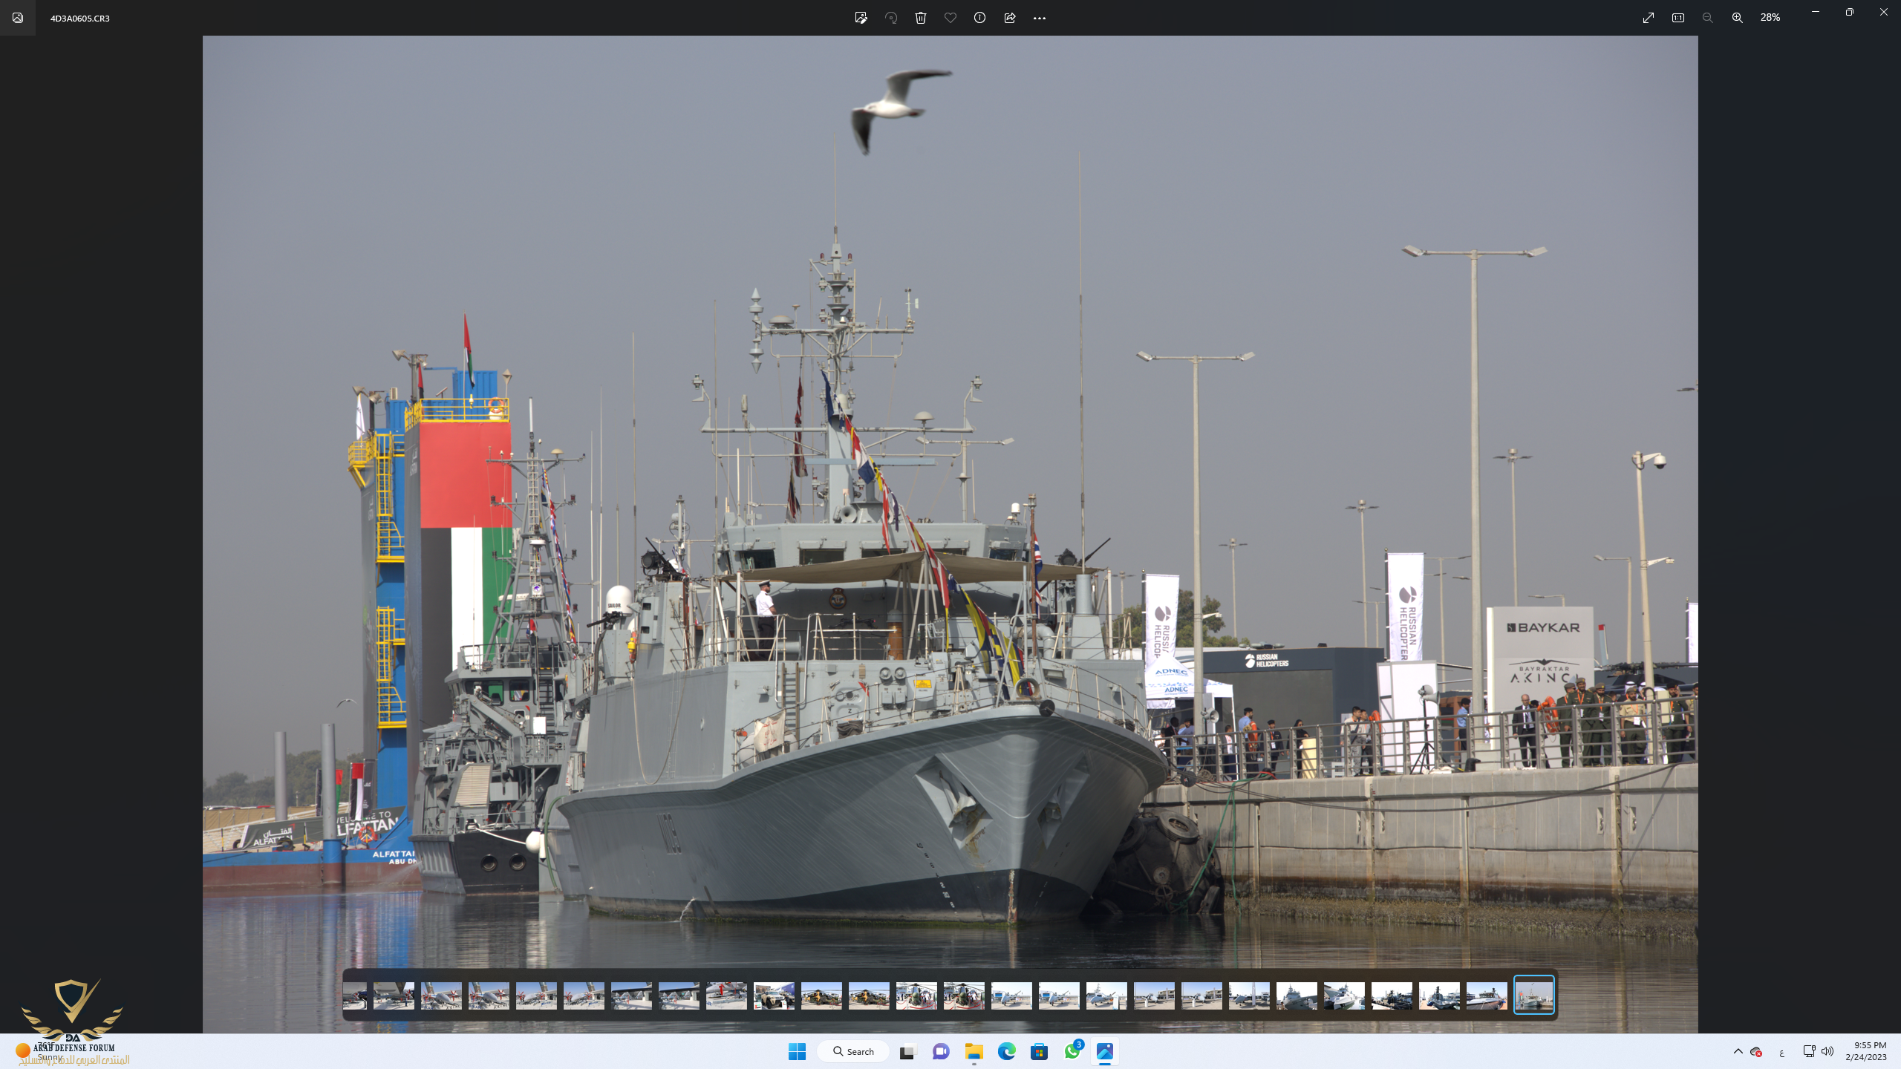The height and width of the screenshot is (1069, 1901).
Task: Open the Edit image tool
Action: (861, 18)
